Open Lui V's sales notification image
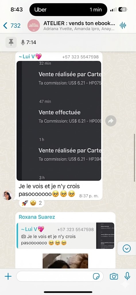Image resolution: width=136 pixels, height=295 pixels. (59, 121)
